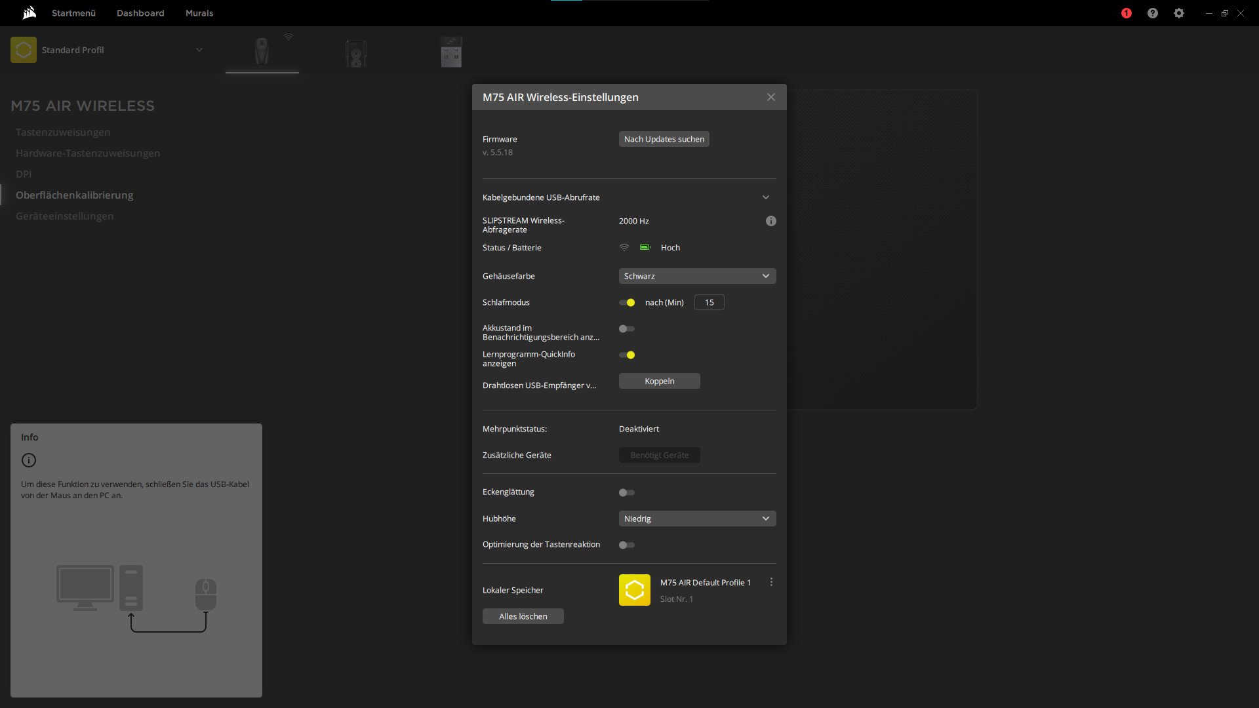Open the red notification alert icon

1127,13
